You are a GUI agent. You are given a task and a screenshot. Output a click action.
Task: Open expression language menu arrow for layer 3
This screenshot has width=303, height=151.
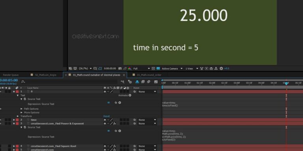[x=120, y=131]
